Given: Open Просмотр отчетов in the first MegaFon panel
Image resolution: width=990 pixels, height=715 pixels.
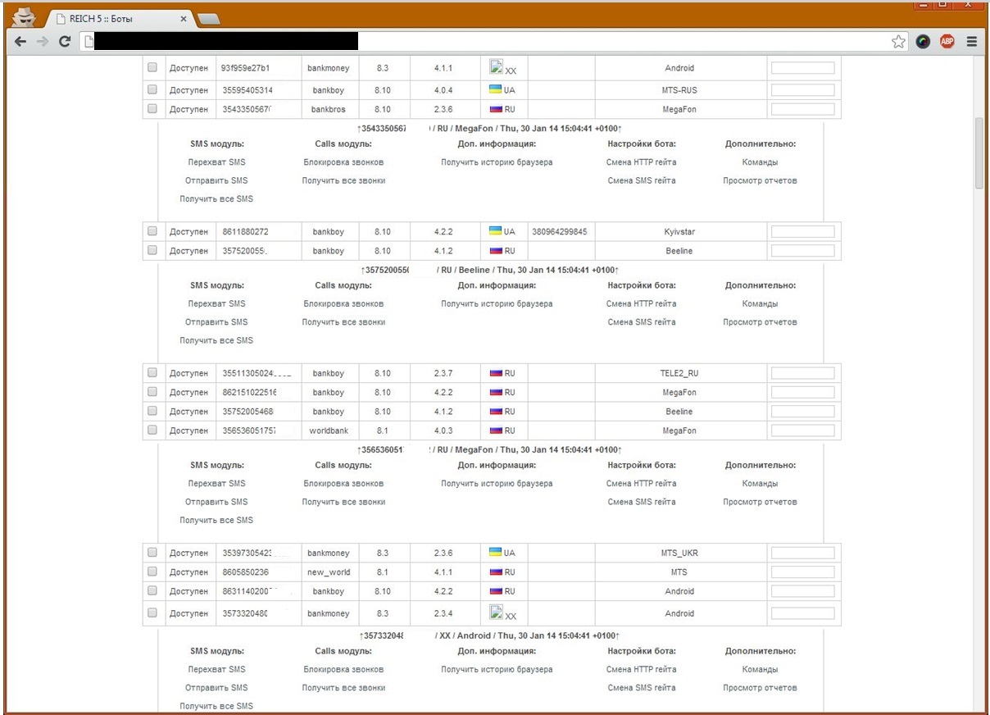Looking at the screenshot, I should point(759,180).
